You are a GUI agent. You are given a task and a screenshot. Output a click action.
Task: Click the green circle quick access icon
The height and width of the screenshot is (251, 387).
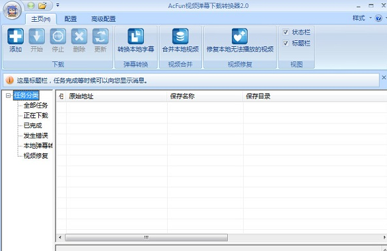(x=31, y=5)
